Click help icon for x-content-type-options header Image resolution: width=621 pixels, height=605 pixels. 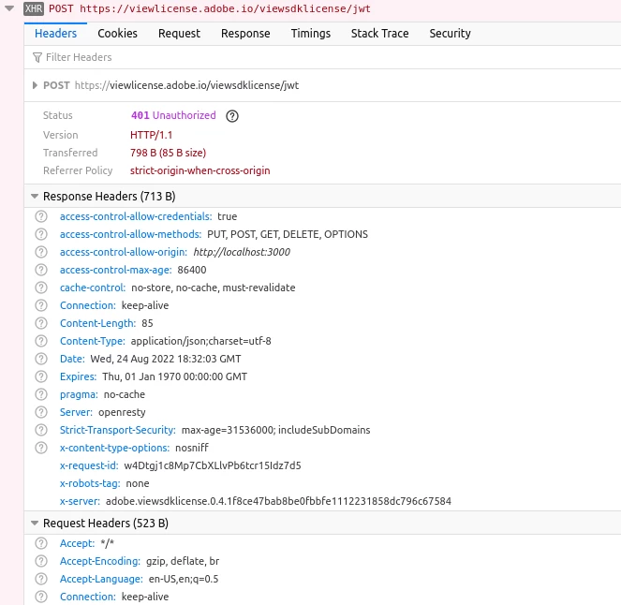click(41, 448)
